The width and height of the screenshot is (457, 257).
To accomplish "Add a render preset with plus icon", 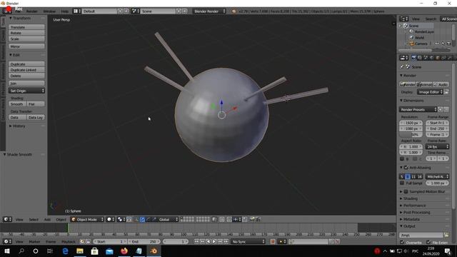I will (x=440, y=109).
